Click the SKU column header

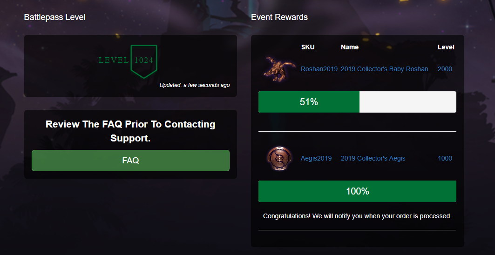[308, 47]
